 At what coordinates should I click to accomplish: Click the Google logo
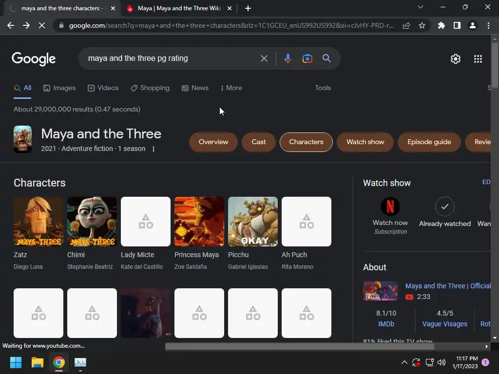(34, 58)
